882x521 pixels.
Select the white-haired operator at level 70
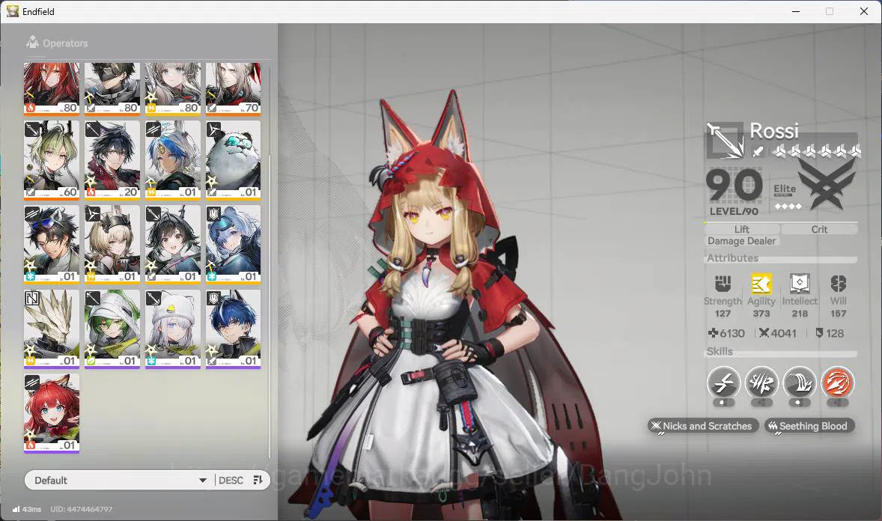click(234, 88)
